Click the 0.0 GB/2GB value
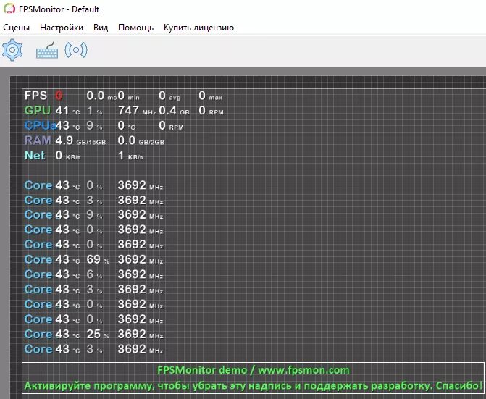 [141, 140]
